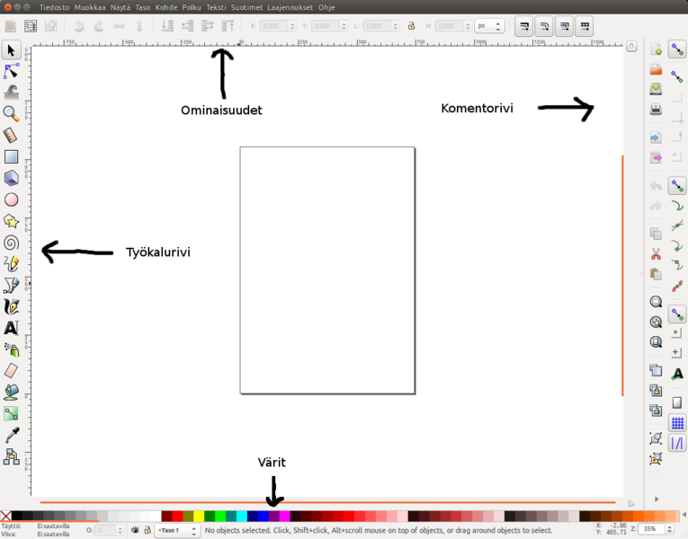Select the Selector arrow tool

click(11, 49)
